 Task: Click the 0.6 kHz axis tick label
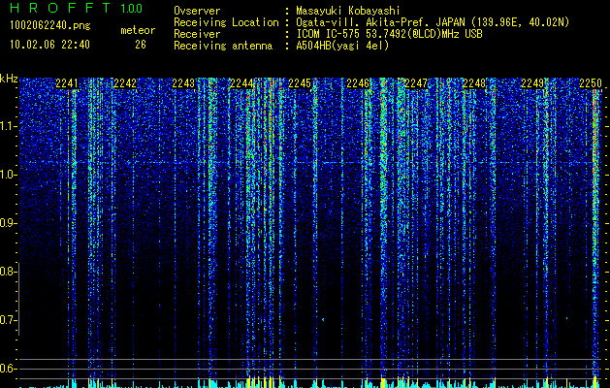click(8, 369)
